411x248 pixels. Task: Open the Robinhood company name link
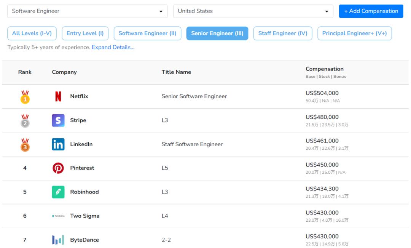click(x=84, y=192)
